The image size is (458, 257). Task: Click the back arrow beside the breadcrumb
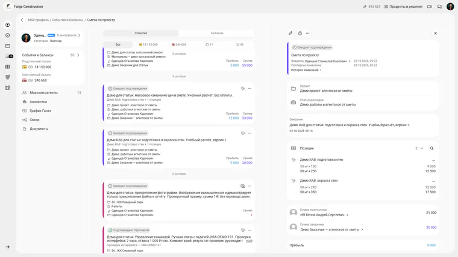[22, 20]
